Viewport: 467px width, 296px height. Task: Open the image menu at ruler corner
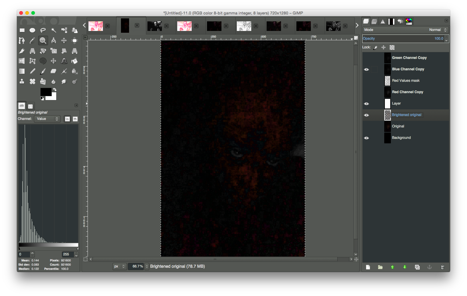click(85, 38)
